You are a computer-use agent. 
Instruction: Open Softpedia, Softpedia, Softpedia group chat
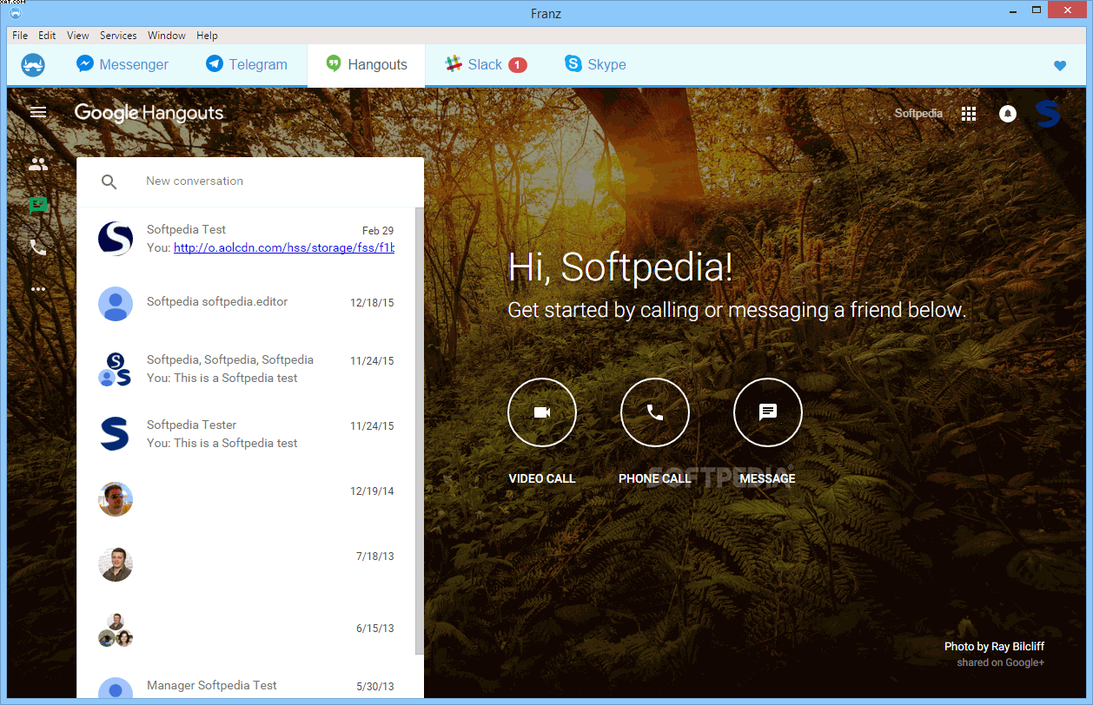pos(246,369)
